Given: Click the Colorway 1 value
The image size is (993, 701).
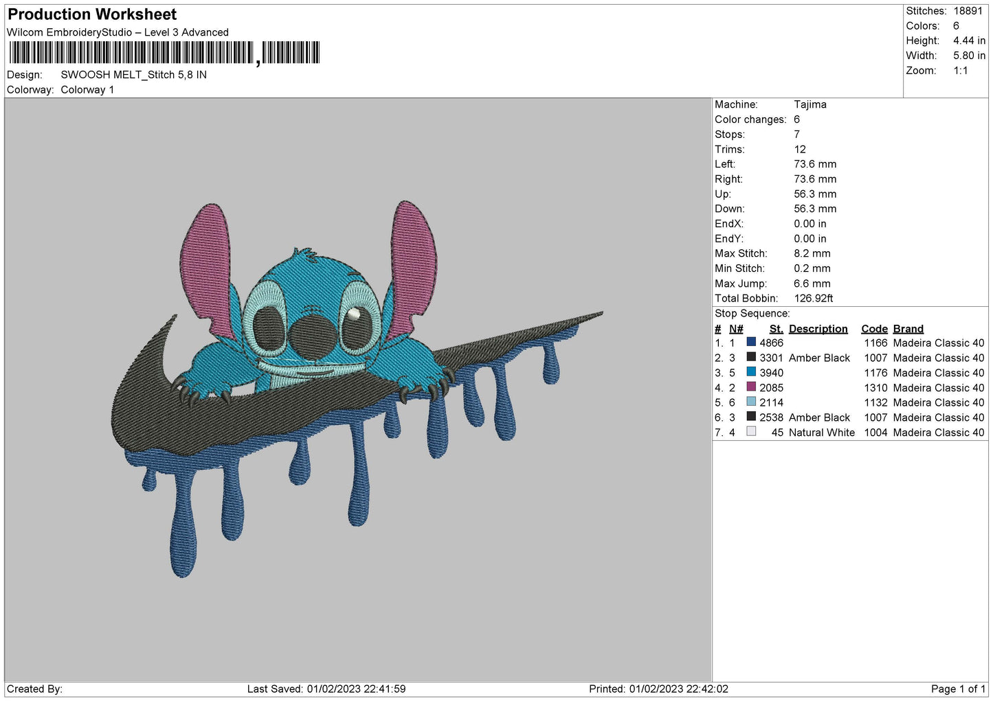Looking at the screenshot, I should [87, 90].
